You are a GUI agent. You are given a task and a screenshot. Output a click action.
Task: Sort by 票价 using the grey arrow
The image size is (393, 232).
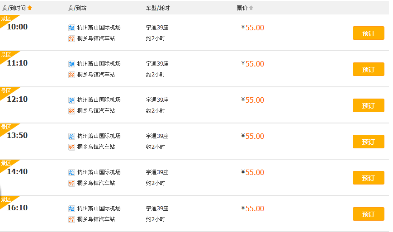tap(251, 8)
